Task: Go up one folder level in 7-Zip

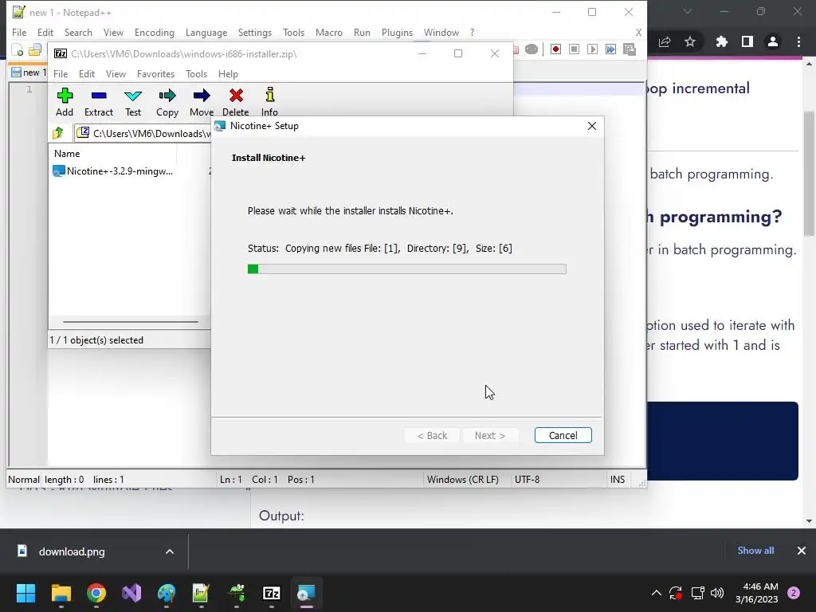Action: click(57, 133)
